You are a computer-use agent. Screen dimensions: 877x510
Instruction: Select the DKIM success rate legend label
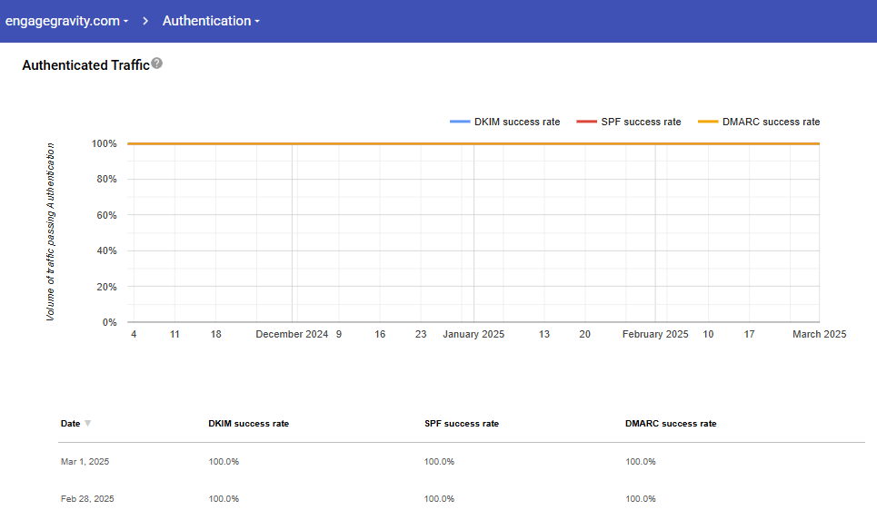(x=517, y=122)
